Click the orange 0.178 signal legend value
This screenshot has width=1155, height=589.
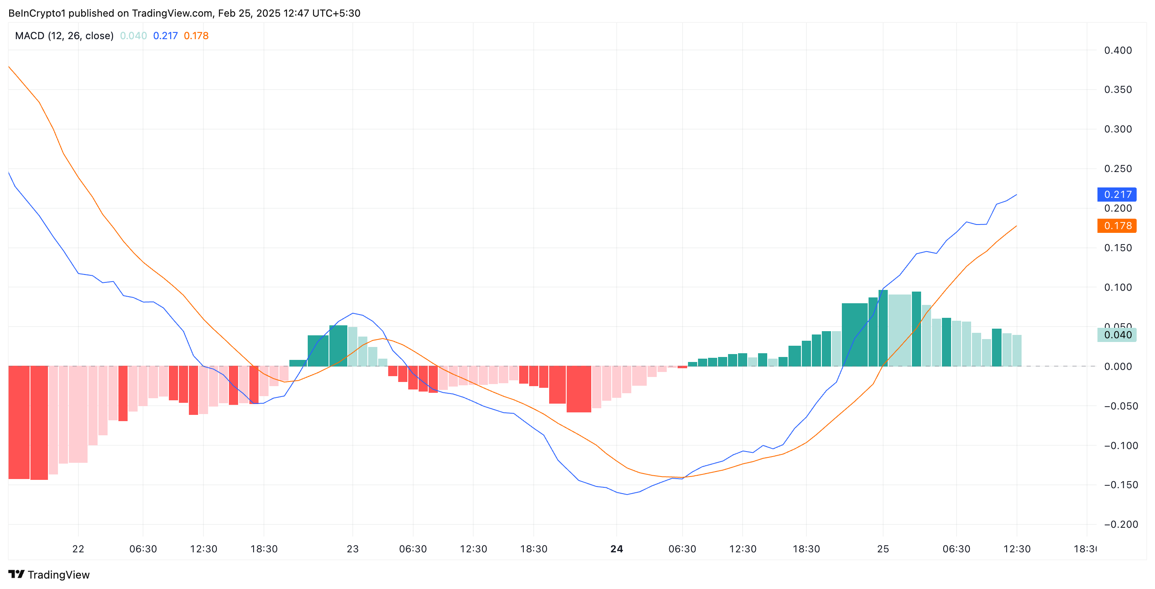(196, 36)
